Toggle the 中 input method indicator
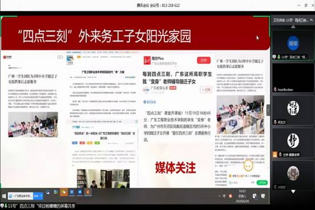The image size is (315, 210). tap(224, 196)
